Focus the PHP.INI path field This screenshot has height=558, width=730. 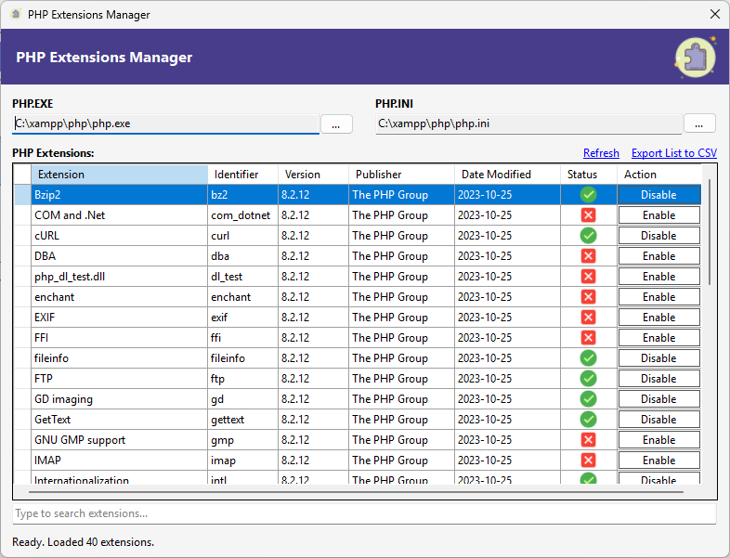point(528,123)
